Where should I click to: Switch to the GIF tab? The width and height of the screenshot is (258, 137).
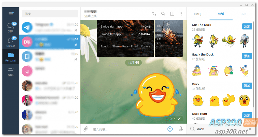(244, 14)
